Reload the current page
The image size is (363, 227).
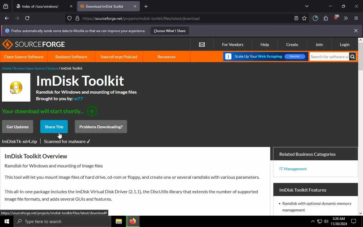click(27, 18)
